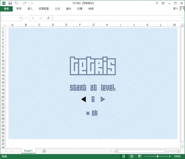Click the Save icon in quick access toolbar
Screen dimensions: 185x159
point(10,3)
